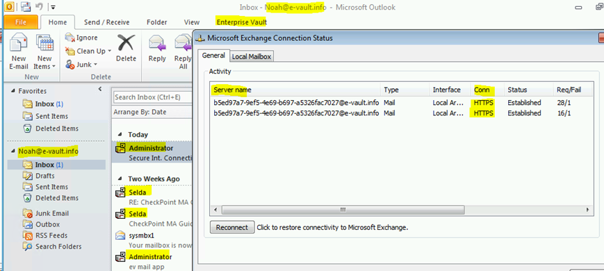This screenshot has width=604, height=271.
Task: Open the New Items dropdown arrow
Action: 54,67
